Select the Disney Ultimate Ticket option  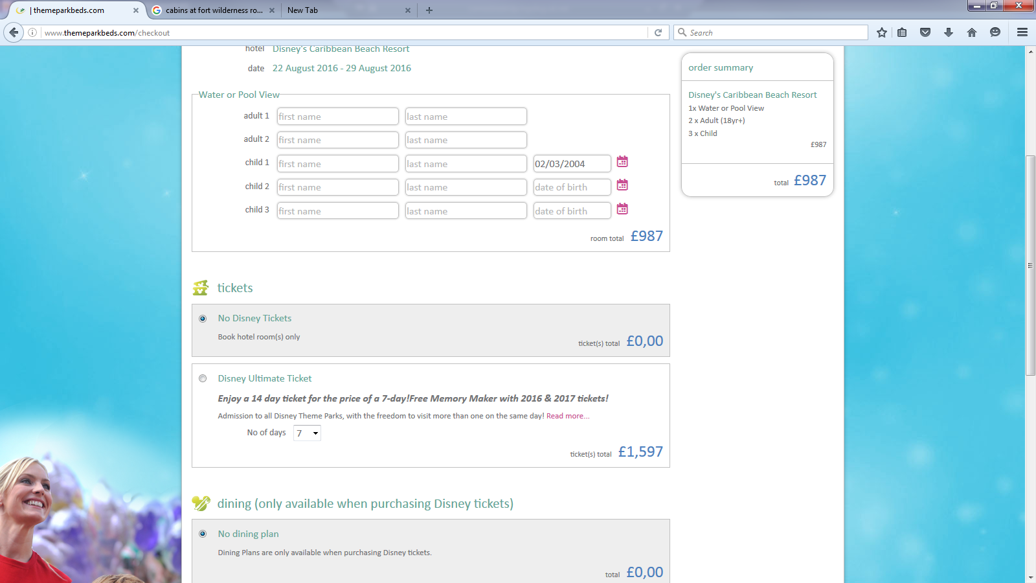tap(203, 378)
